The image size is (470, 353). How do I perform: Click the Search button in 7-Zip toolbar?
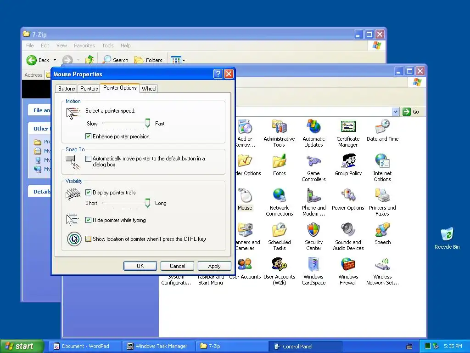tap(115, 60)
